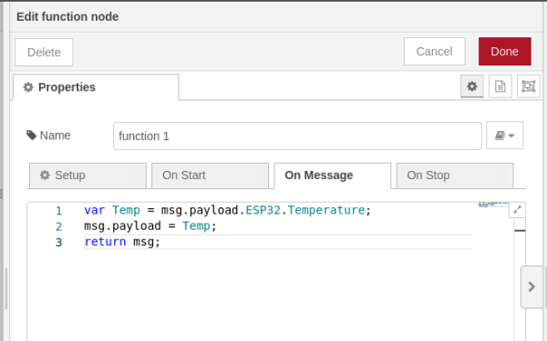Delete the function node
This screenshot has height=341, width=547.
pos(44,52)
